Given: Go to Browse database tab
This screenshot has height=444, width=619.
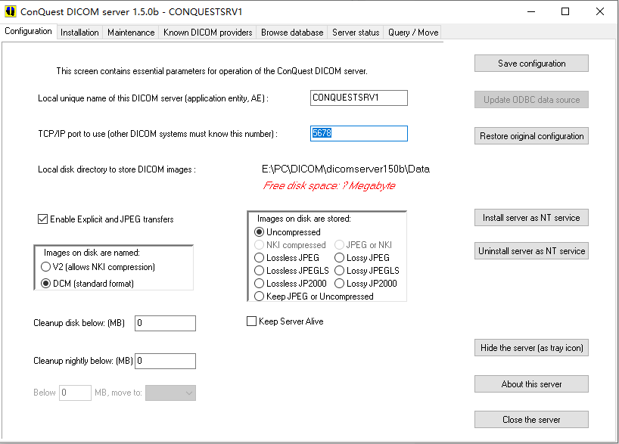Looking at the screenshot, I should pyautogui.click(x=292, y=33).
